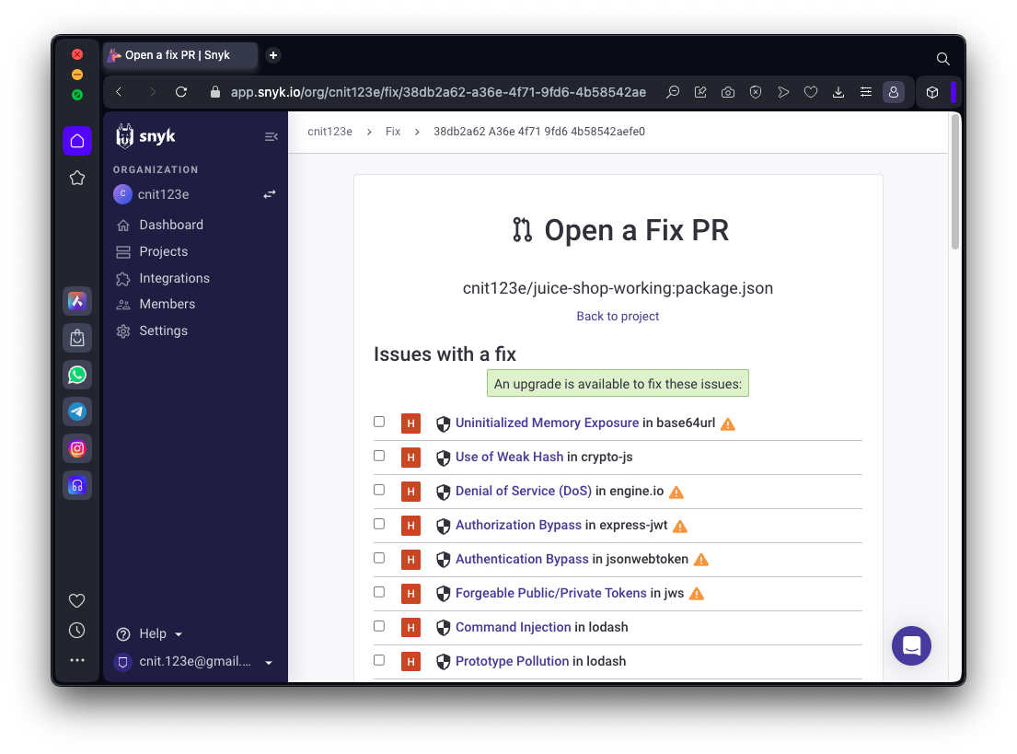Open Telegram in the Opera sidebar
This screenshot has width=1017, height=754.
(77, 412)
